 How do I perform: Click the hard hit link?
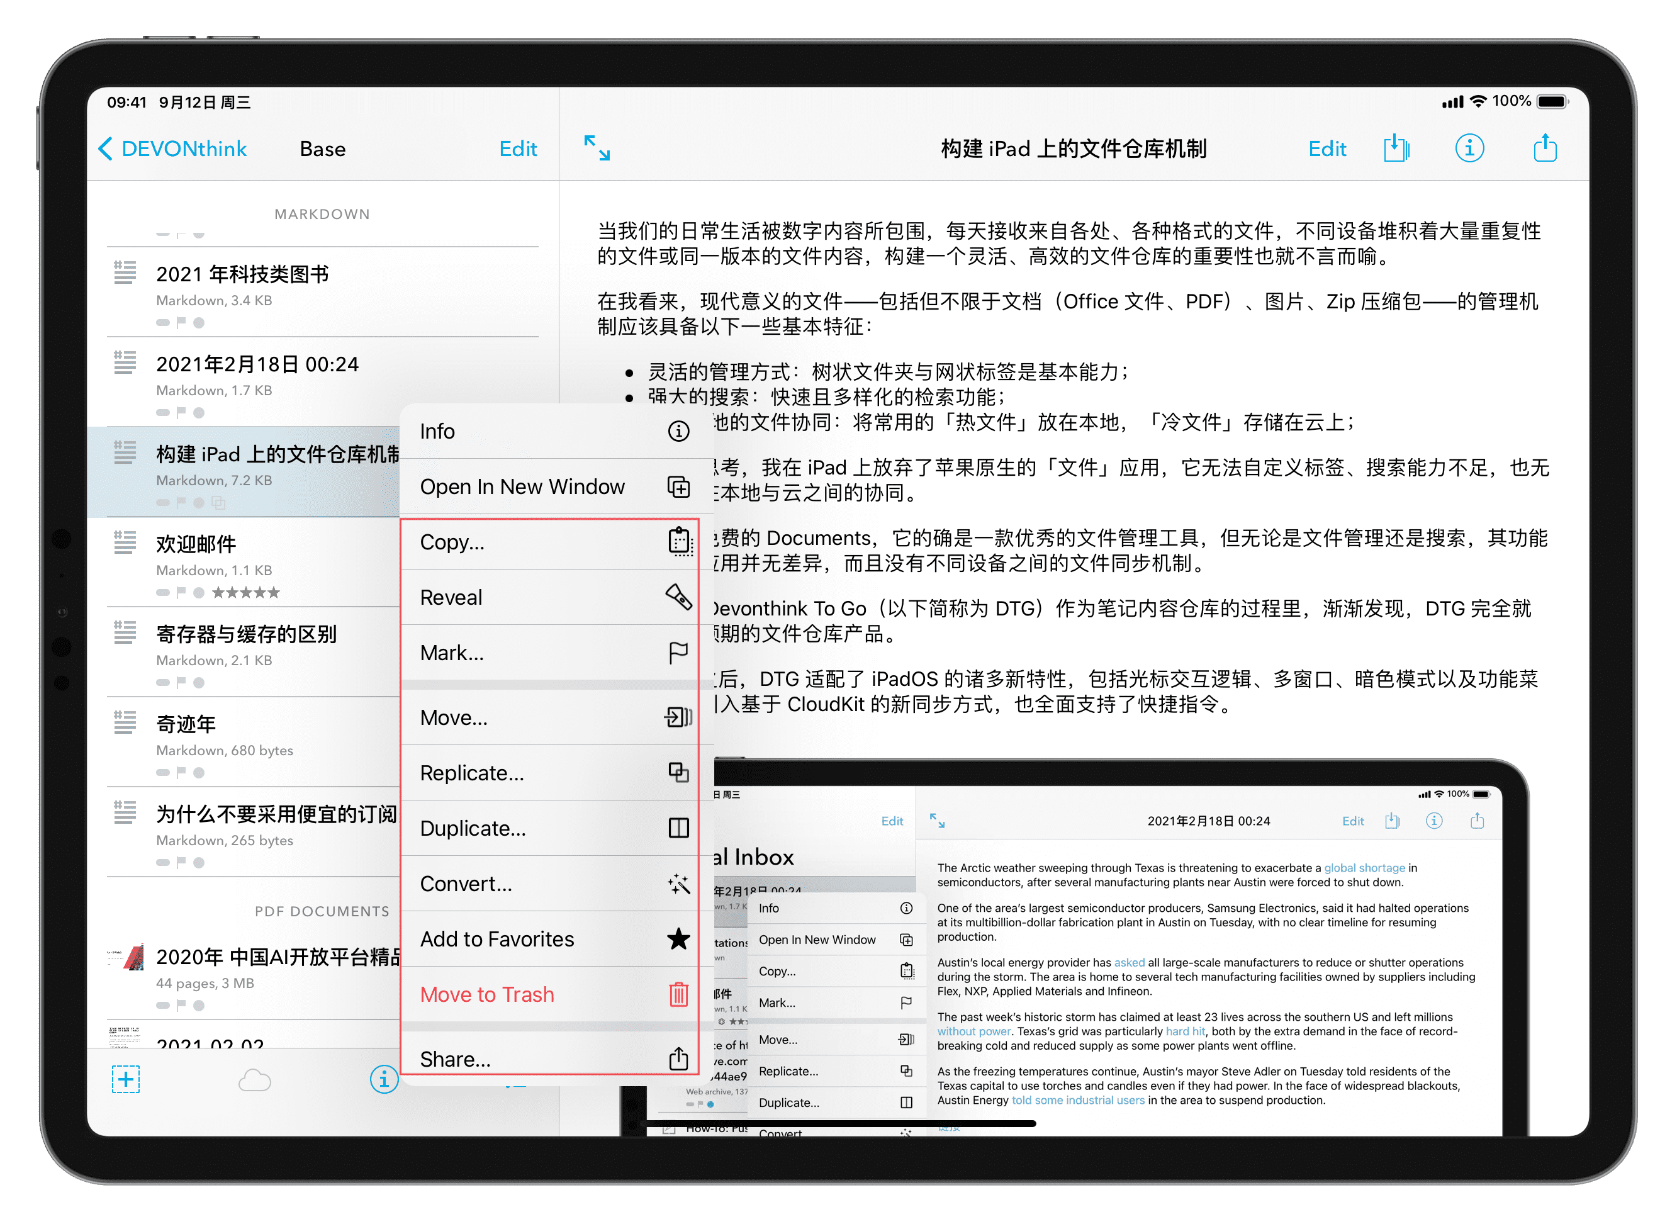click(1184, 1031)
